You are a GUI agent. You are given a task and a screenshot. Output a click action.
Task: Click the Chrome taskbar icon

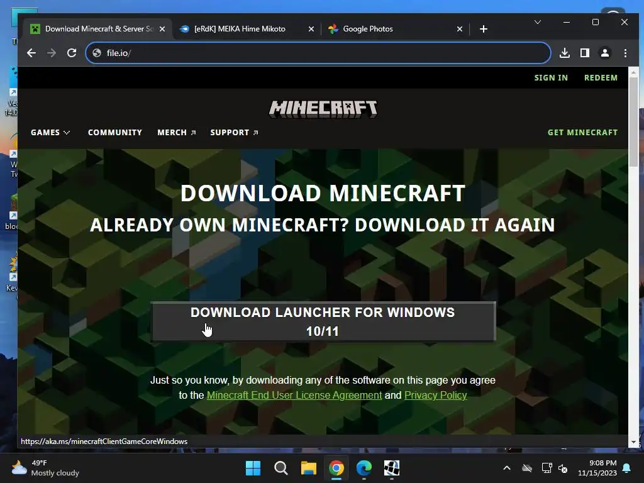(x=336, y=468)
